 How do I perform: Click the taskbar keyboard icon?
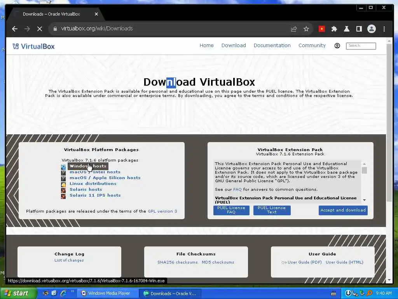(333, 294)
